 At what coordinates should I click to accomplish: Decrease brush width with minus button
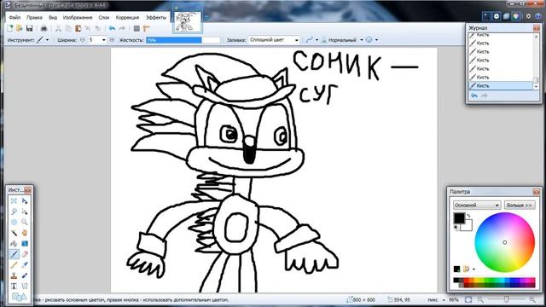click(x=83, y=40)
